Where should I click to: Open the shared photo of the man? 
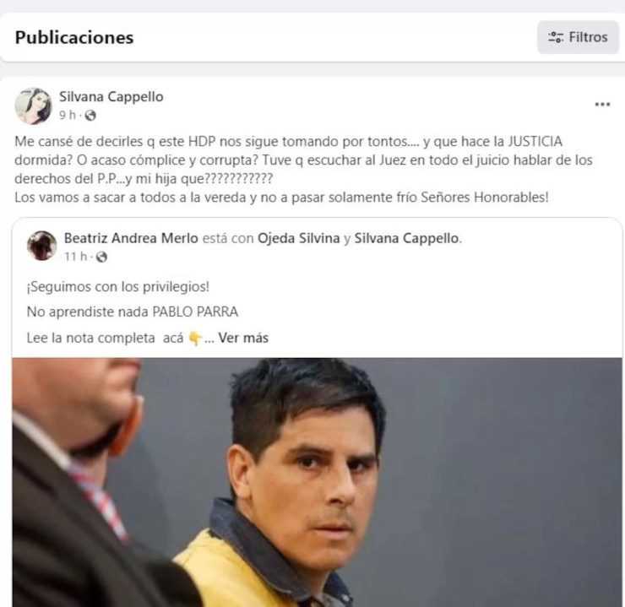click(x=317, y=482)
